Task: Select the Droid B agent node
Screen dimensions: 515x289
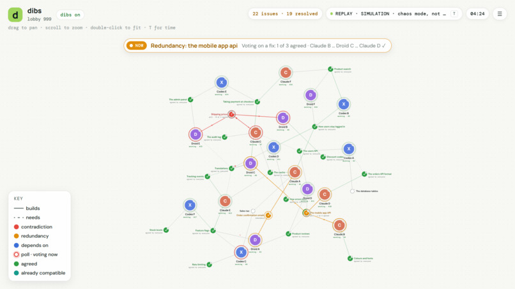Action: 283,118
